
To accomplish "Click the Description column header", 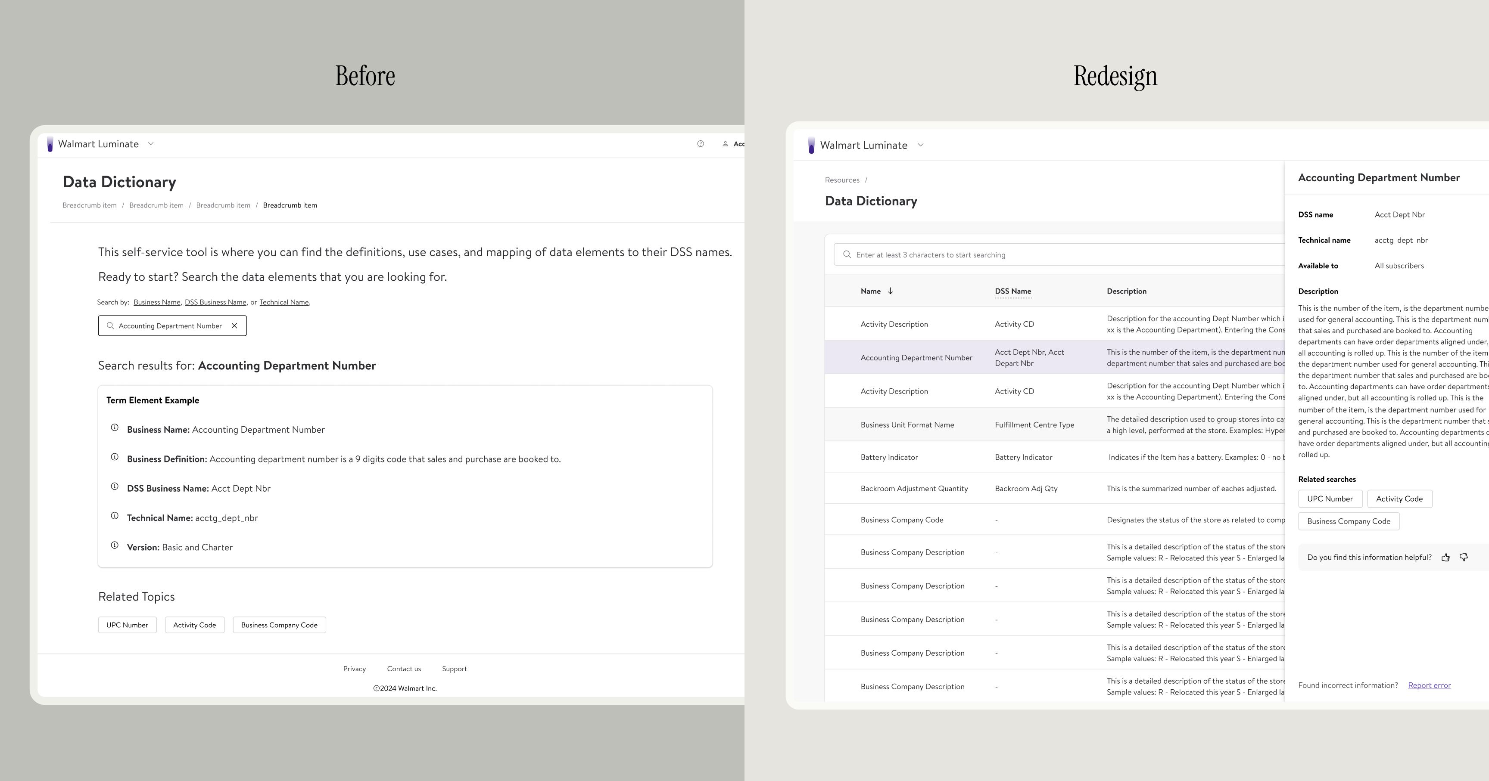I will click(1127, 291).
